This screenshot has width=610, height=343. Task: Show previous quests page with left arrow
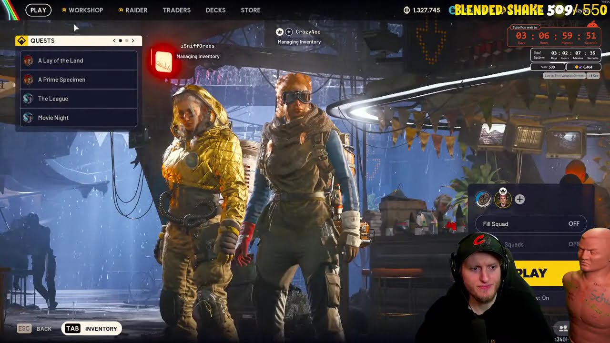114,40
